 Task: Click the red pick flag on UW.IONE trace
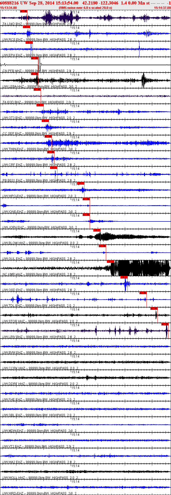tap(86, 199)
